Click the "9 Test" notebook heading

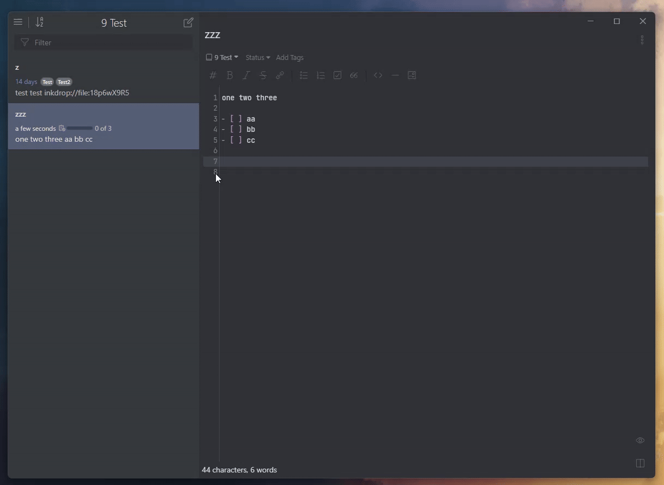(x=114, y=23)
